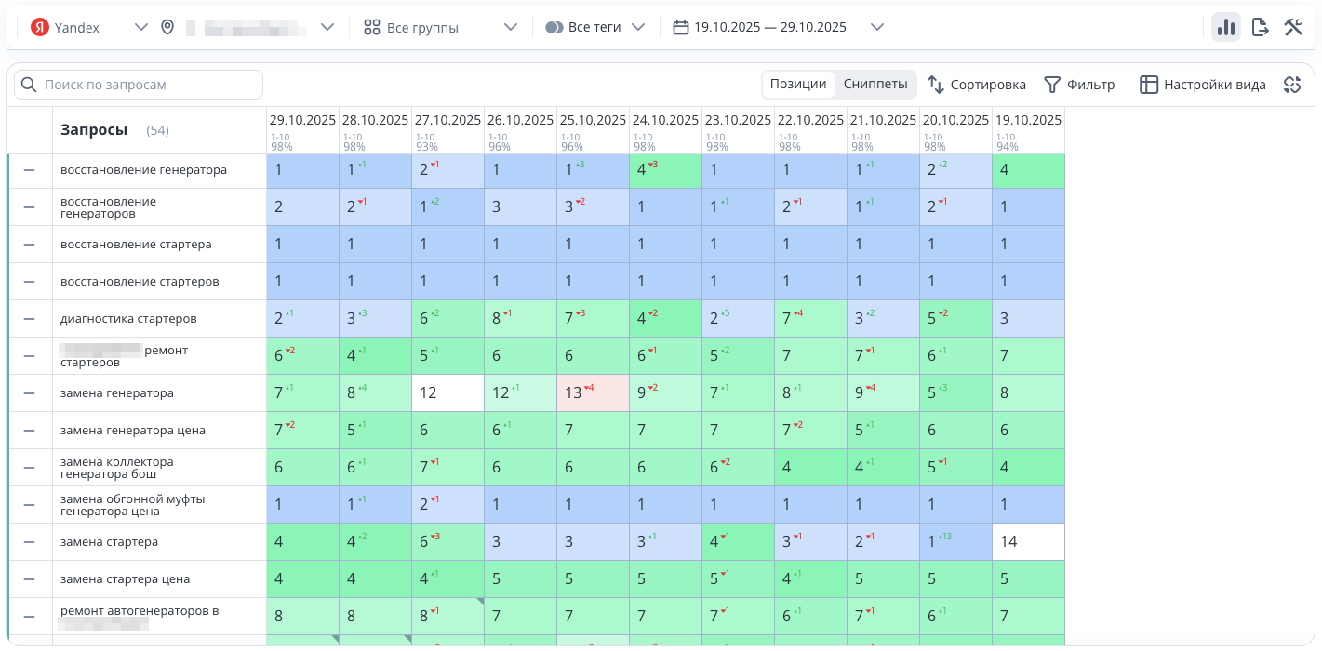Open the Сортировка menu
1322x651 pixels.
coord(977,85)
